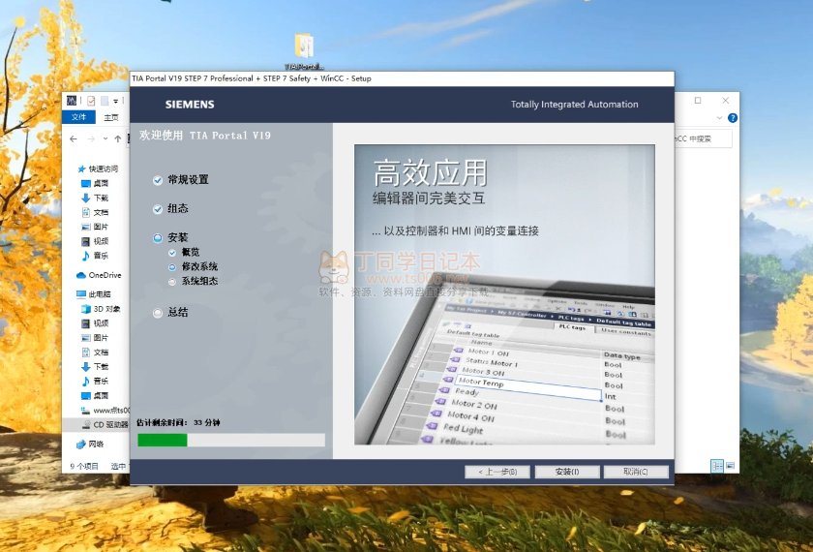Select the 系统组态 sub-step
The image size is (813, 552).
point(193,281)
